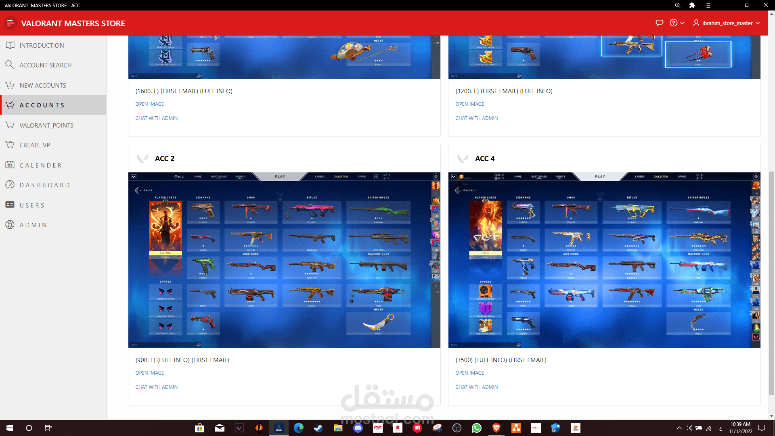Click the page vertical scrollbar thumb
The height and width of the screenshot is (436, 775).
pyautogui.click(x=771, y=283)
